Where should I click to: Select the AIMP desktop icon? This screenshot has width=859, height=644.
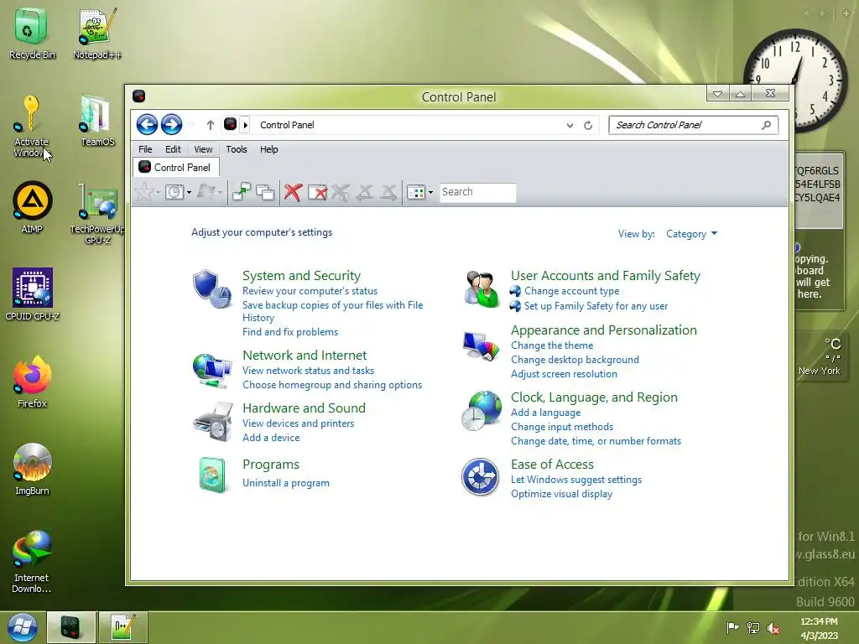click(32, 208)
